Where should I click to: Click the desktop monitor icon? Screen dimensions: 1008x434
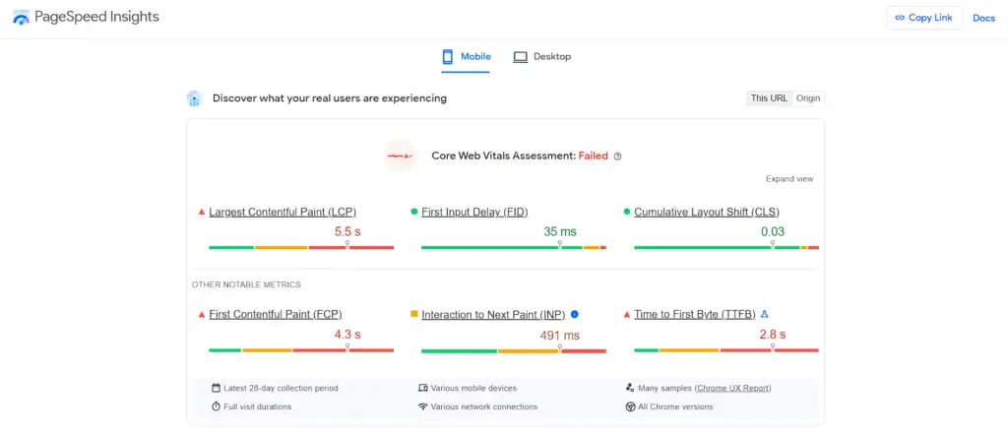point(520,57)
